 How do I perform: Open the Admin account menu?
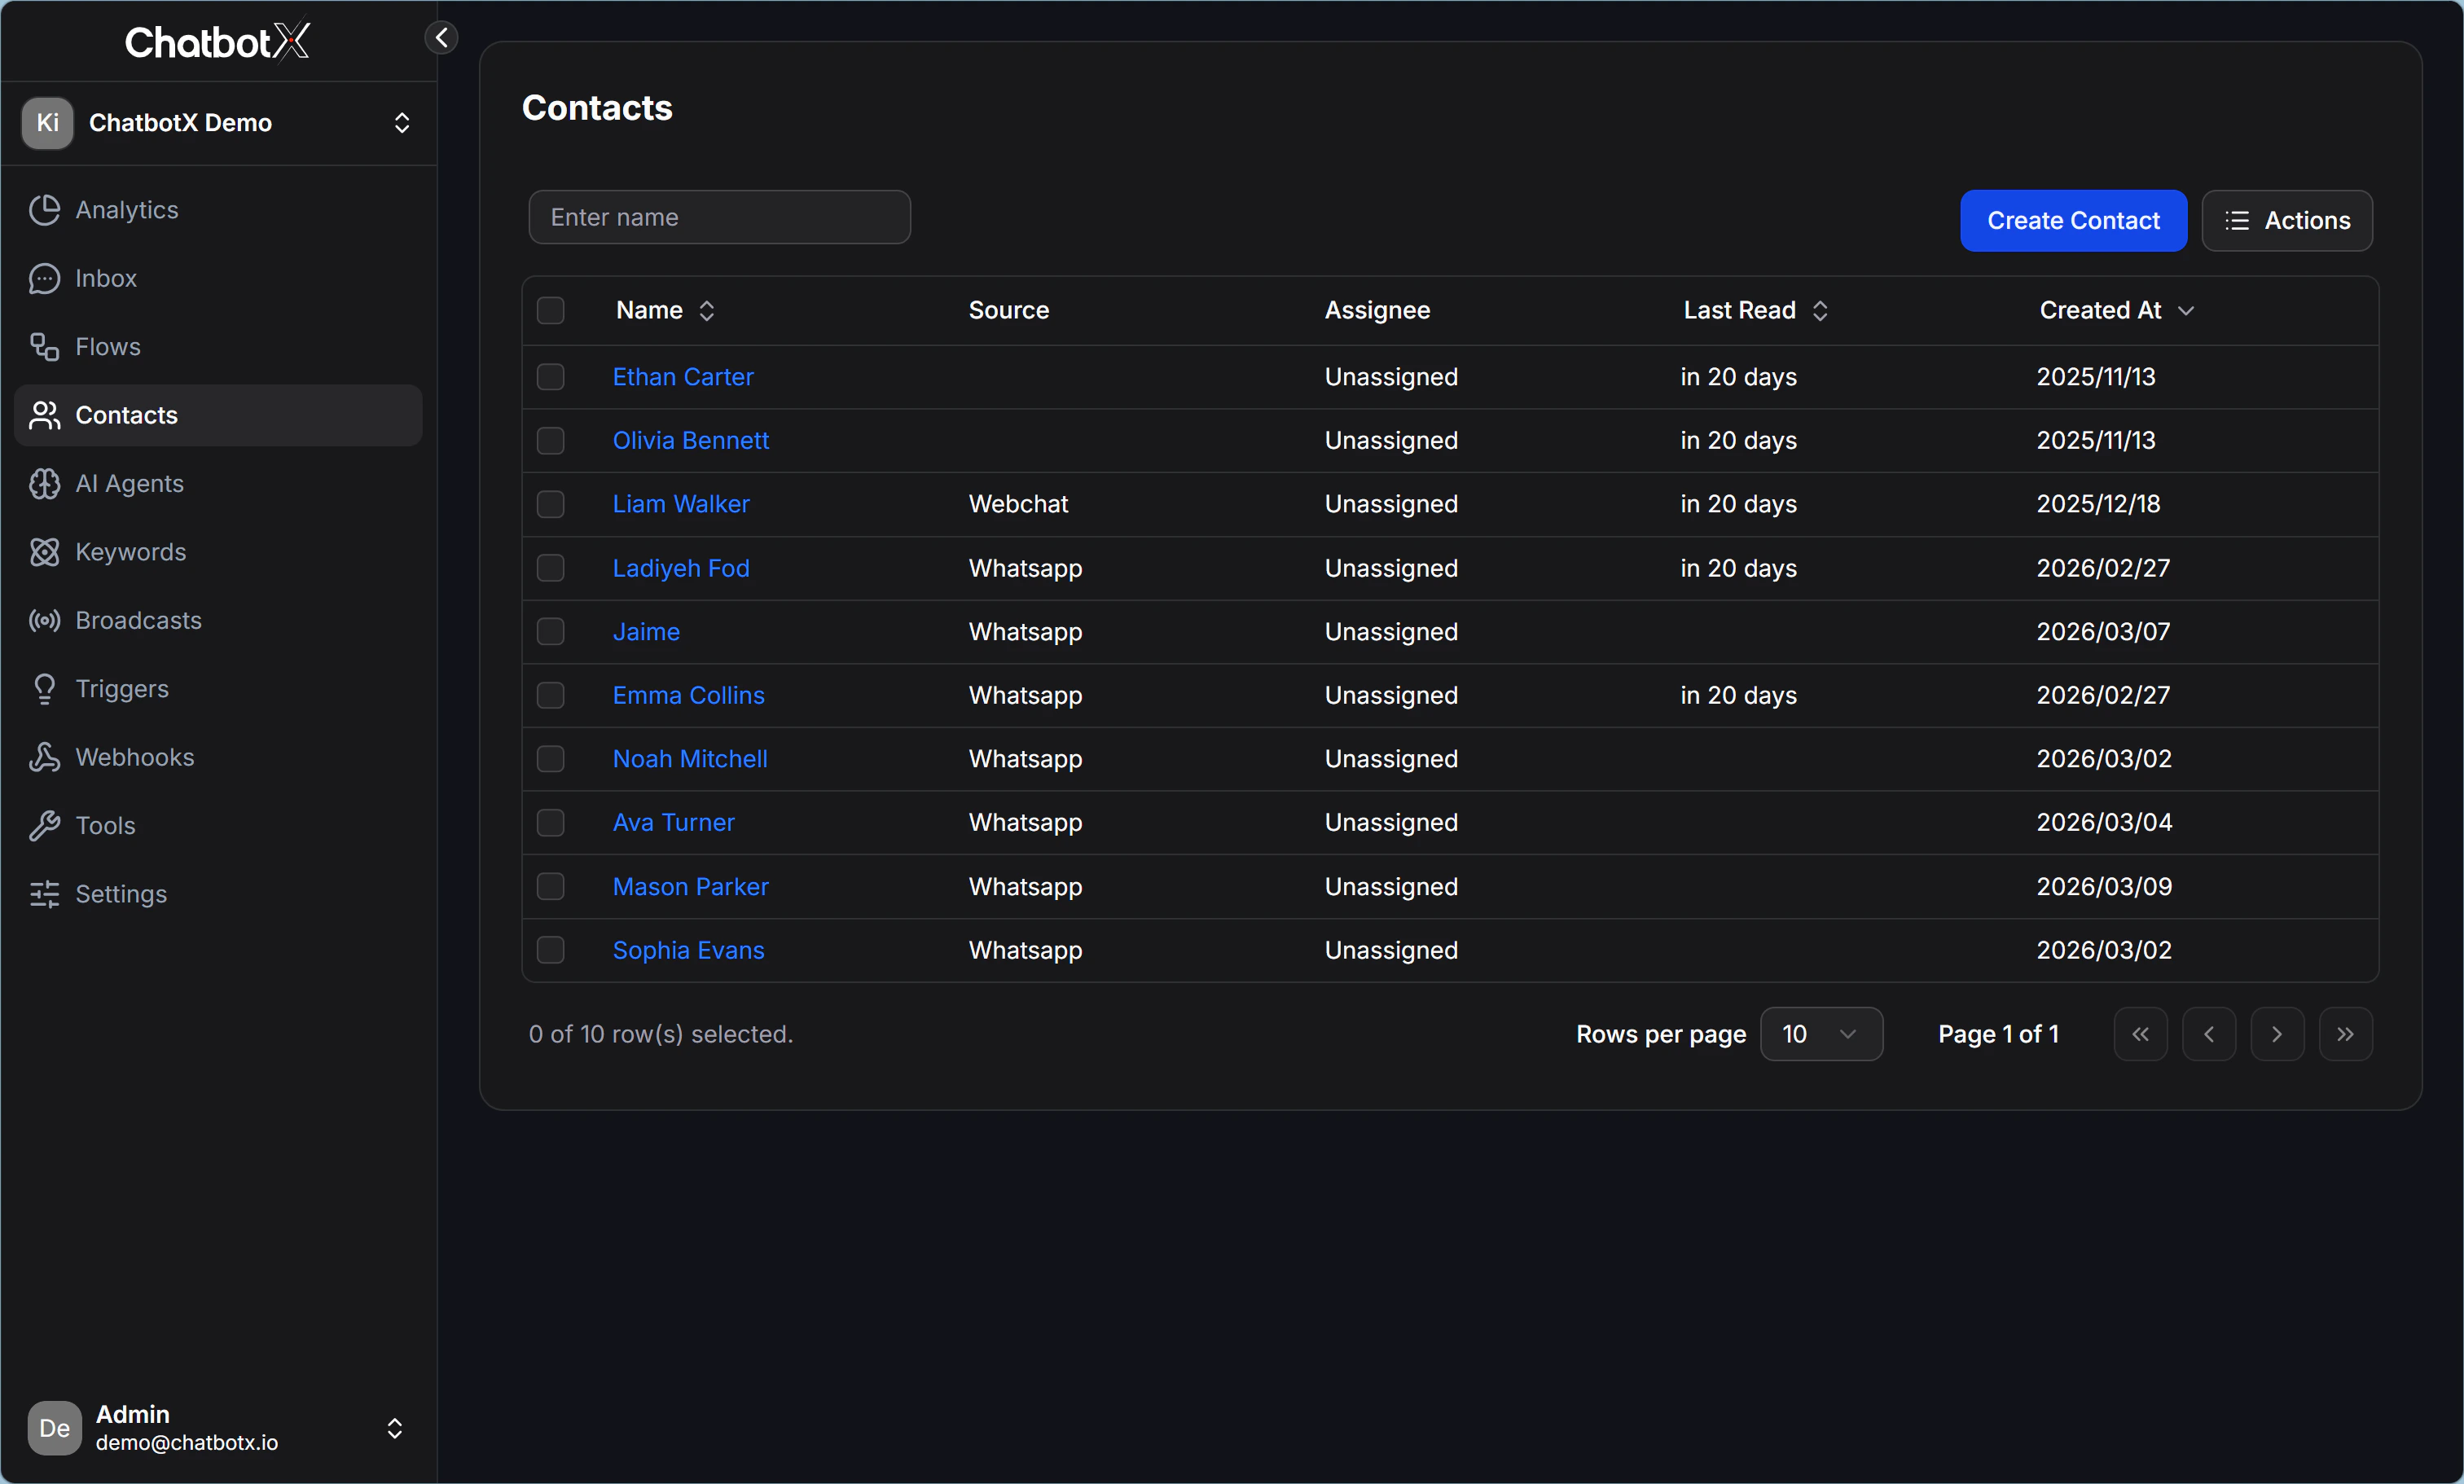pos(218,1428)
